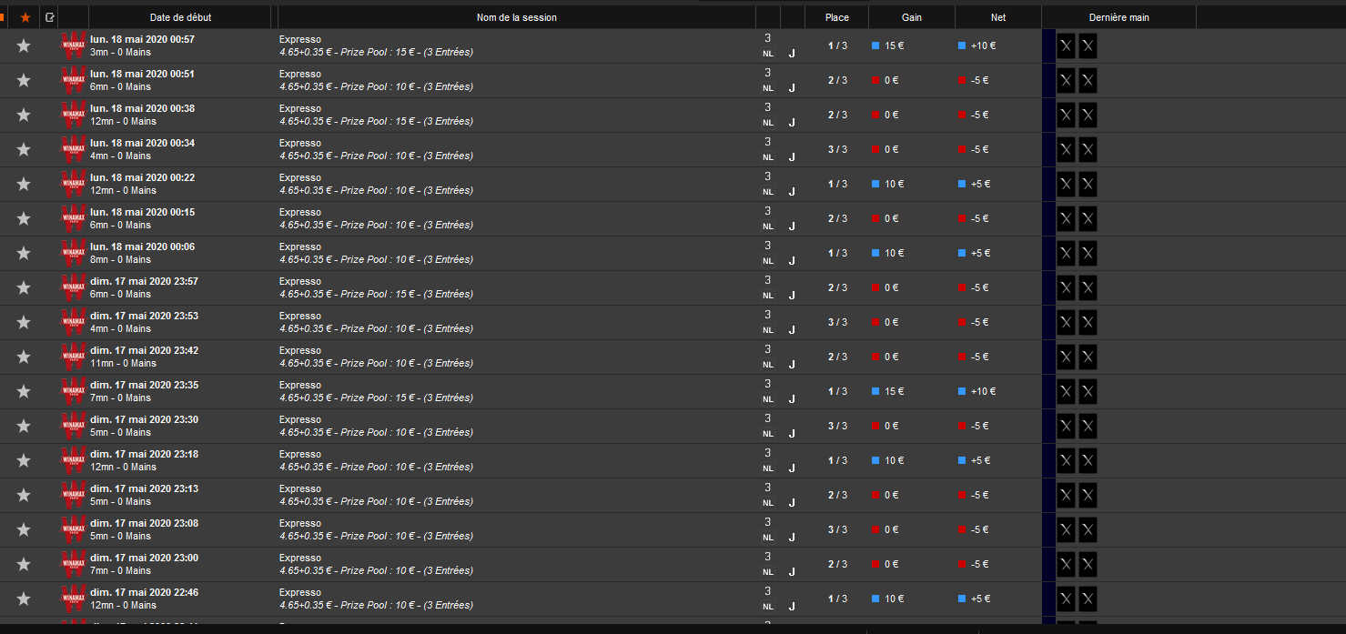
Task: Click the Place column header
Action: coord(837,17)
